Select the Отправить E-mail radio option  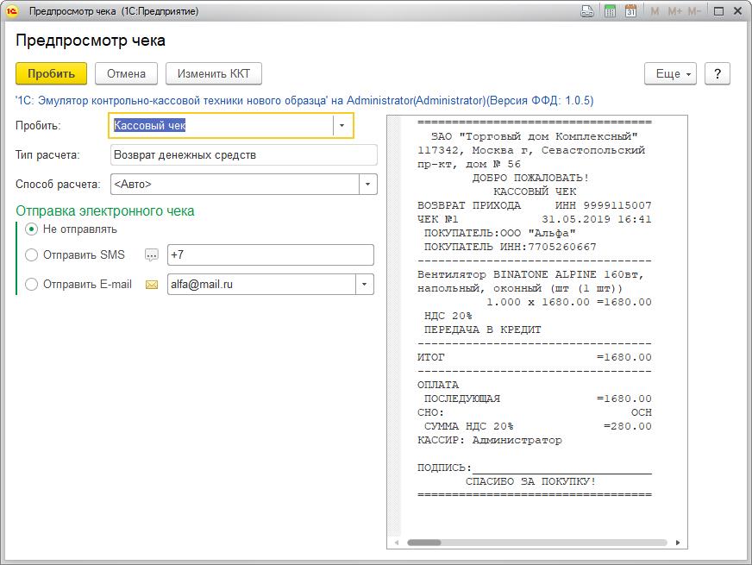pyautogui.click(x=32, y=285)
